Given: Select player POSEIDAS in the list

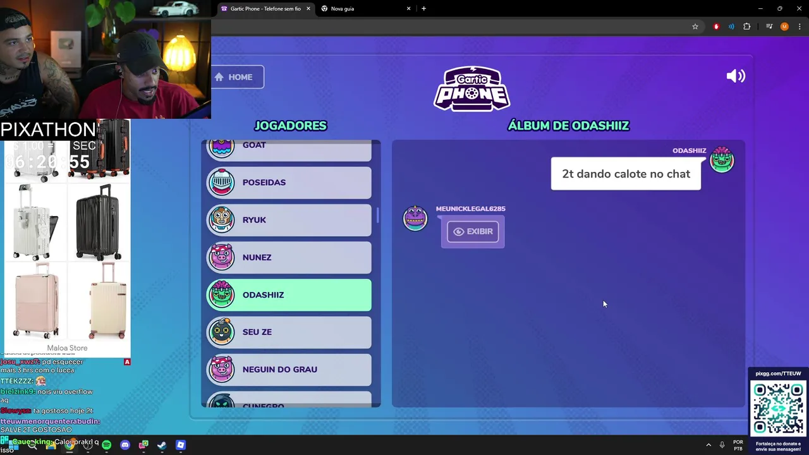Looking at the screenshot, I should point(289,183).
